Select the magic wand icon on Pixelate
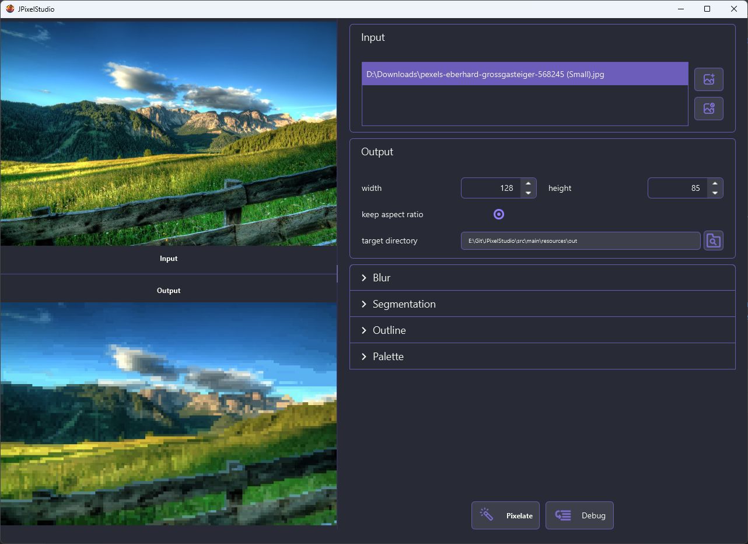748x544 pixels. 485,515
